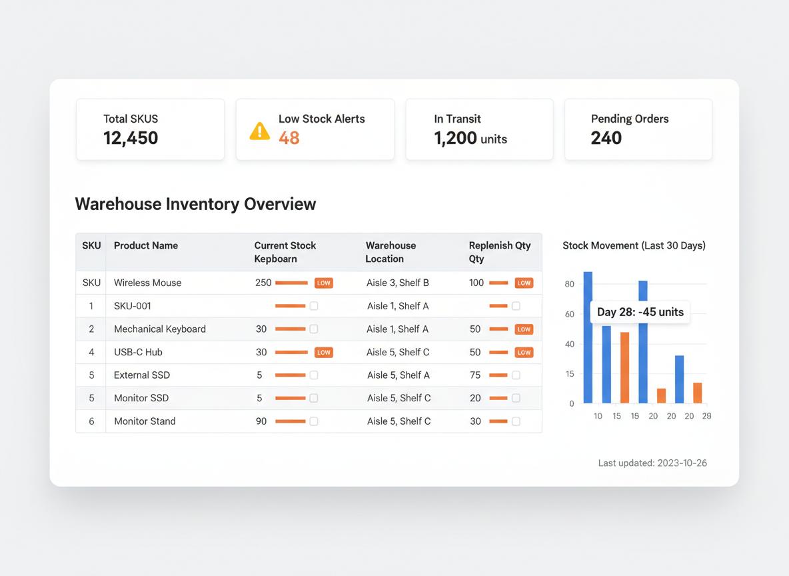Click the LOW badge beside Wireless Mouse replenish 100
Image resolution: width=789 pixels, height=576 pixels.
tap(524, 283)
